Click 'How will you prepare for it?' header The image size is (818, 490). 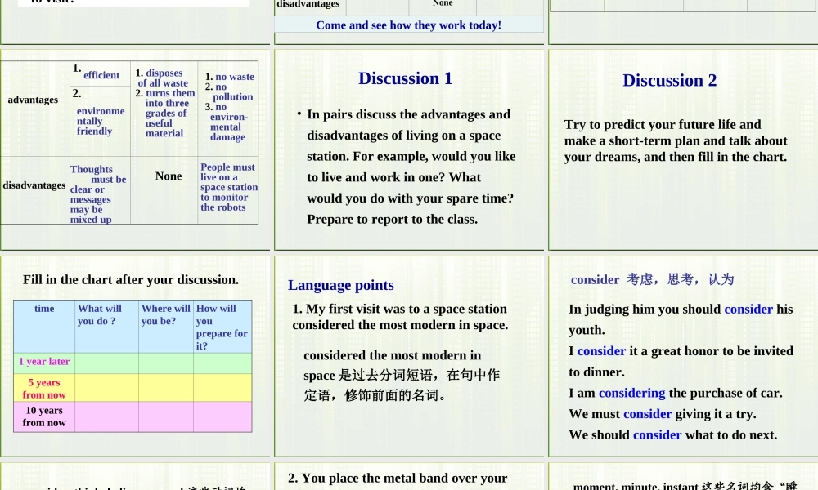click(222, 327)
